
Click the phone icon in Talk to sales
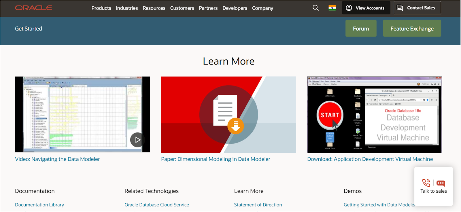(426, 183)
